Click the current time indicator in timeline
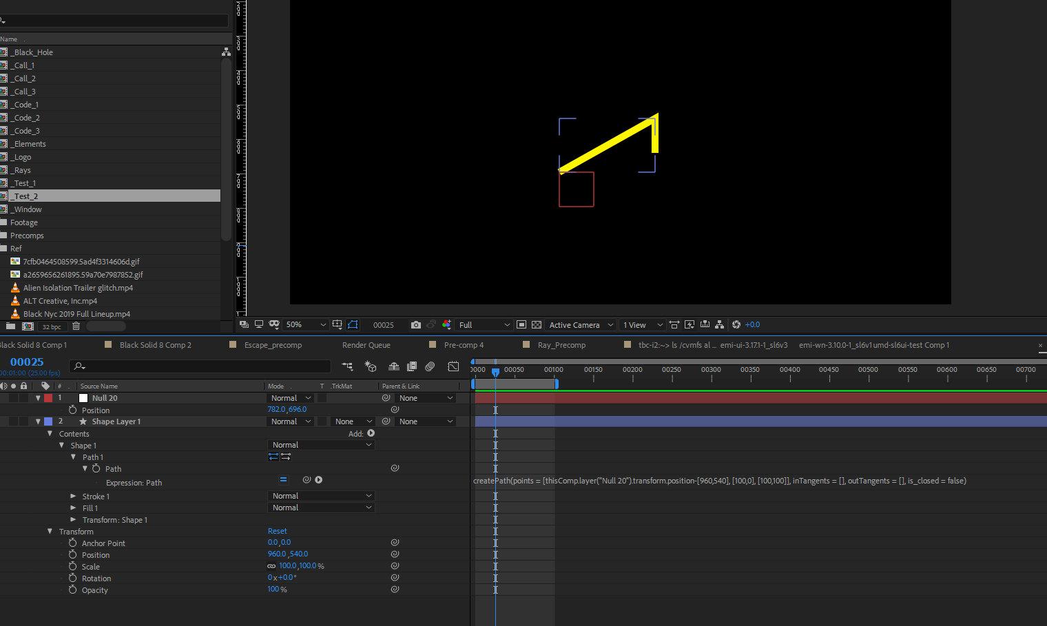Image resolution: width=1047 pixels, height=626 pixels. [x=495, y=372]
